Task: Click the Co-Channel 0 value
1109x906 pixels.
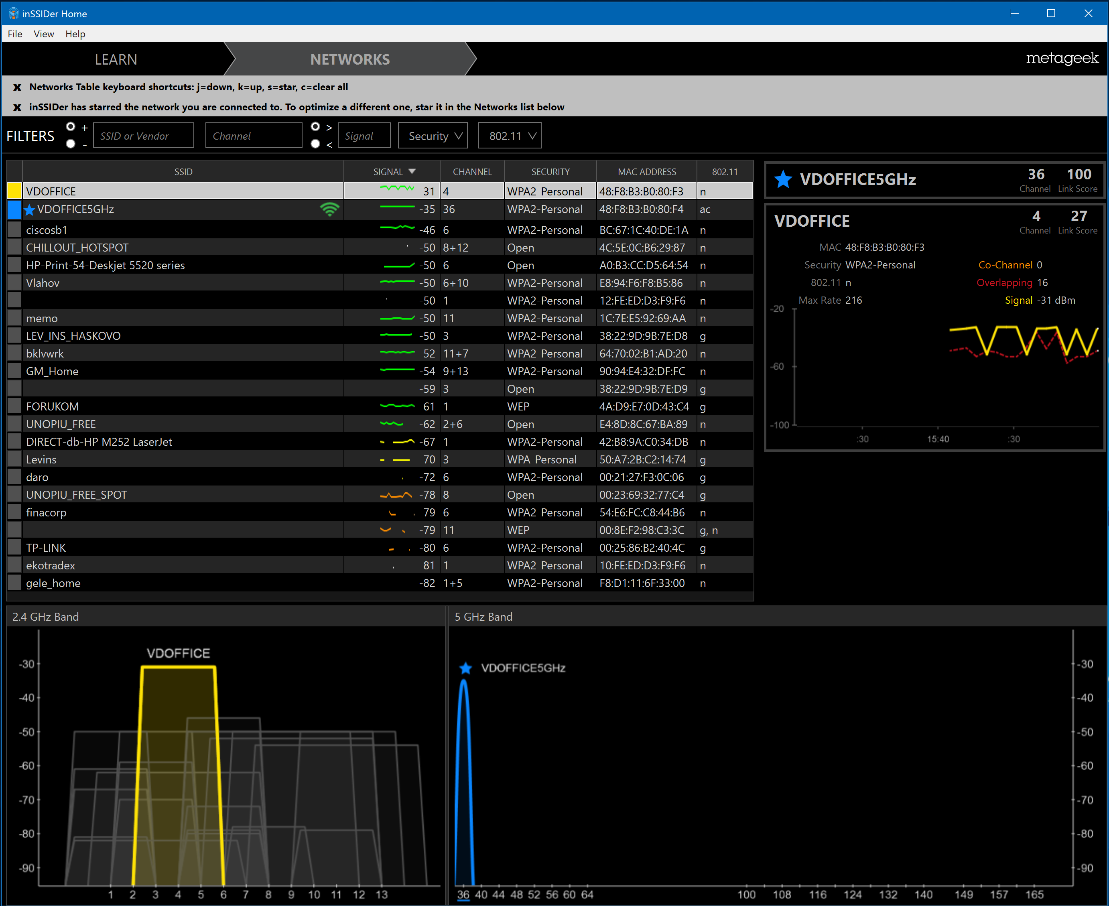Action: tap(1039, 265)
